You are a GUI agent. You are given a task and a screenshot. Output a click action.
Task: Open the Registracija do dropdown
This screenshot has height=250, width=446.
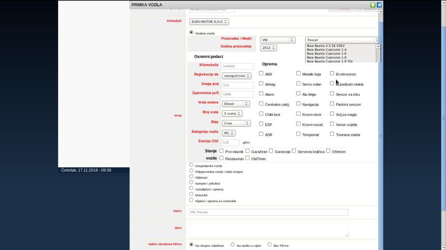(237, 76)
